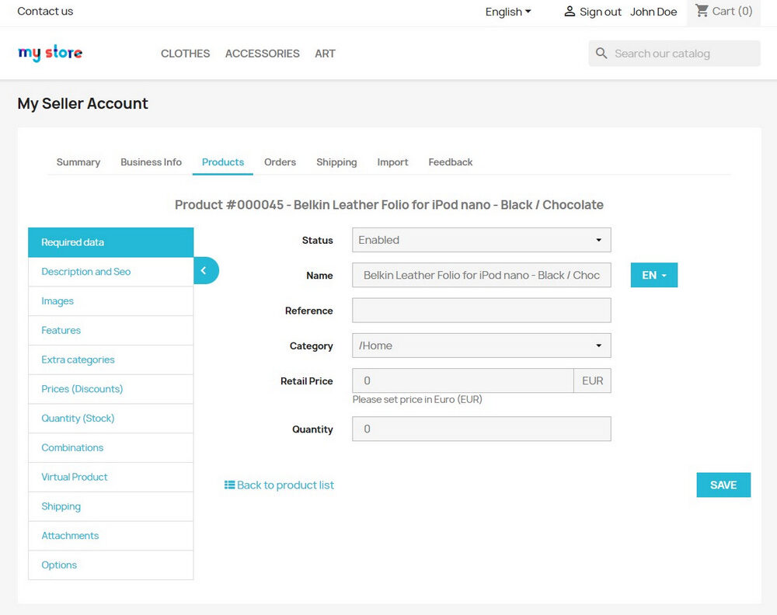
Task: Go to the Import tab
Action: coord(392,162)
